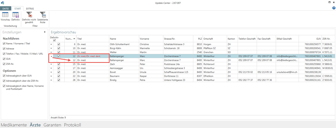This screenshot has height=128, width=336.
Task: Uncheck Definitiv for Walter Martin row
Action: (59, 52)
